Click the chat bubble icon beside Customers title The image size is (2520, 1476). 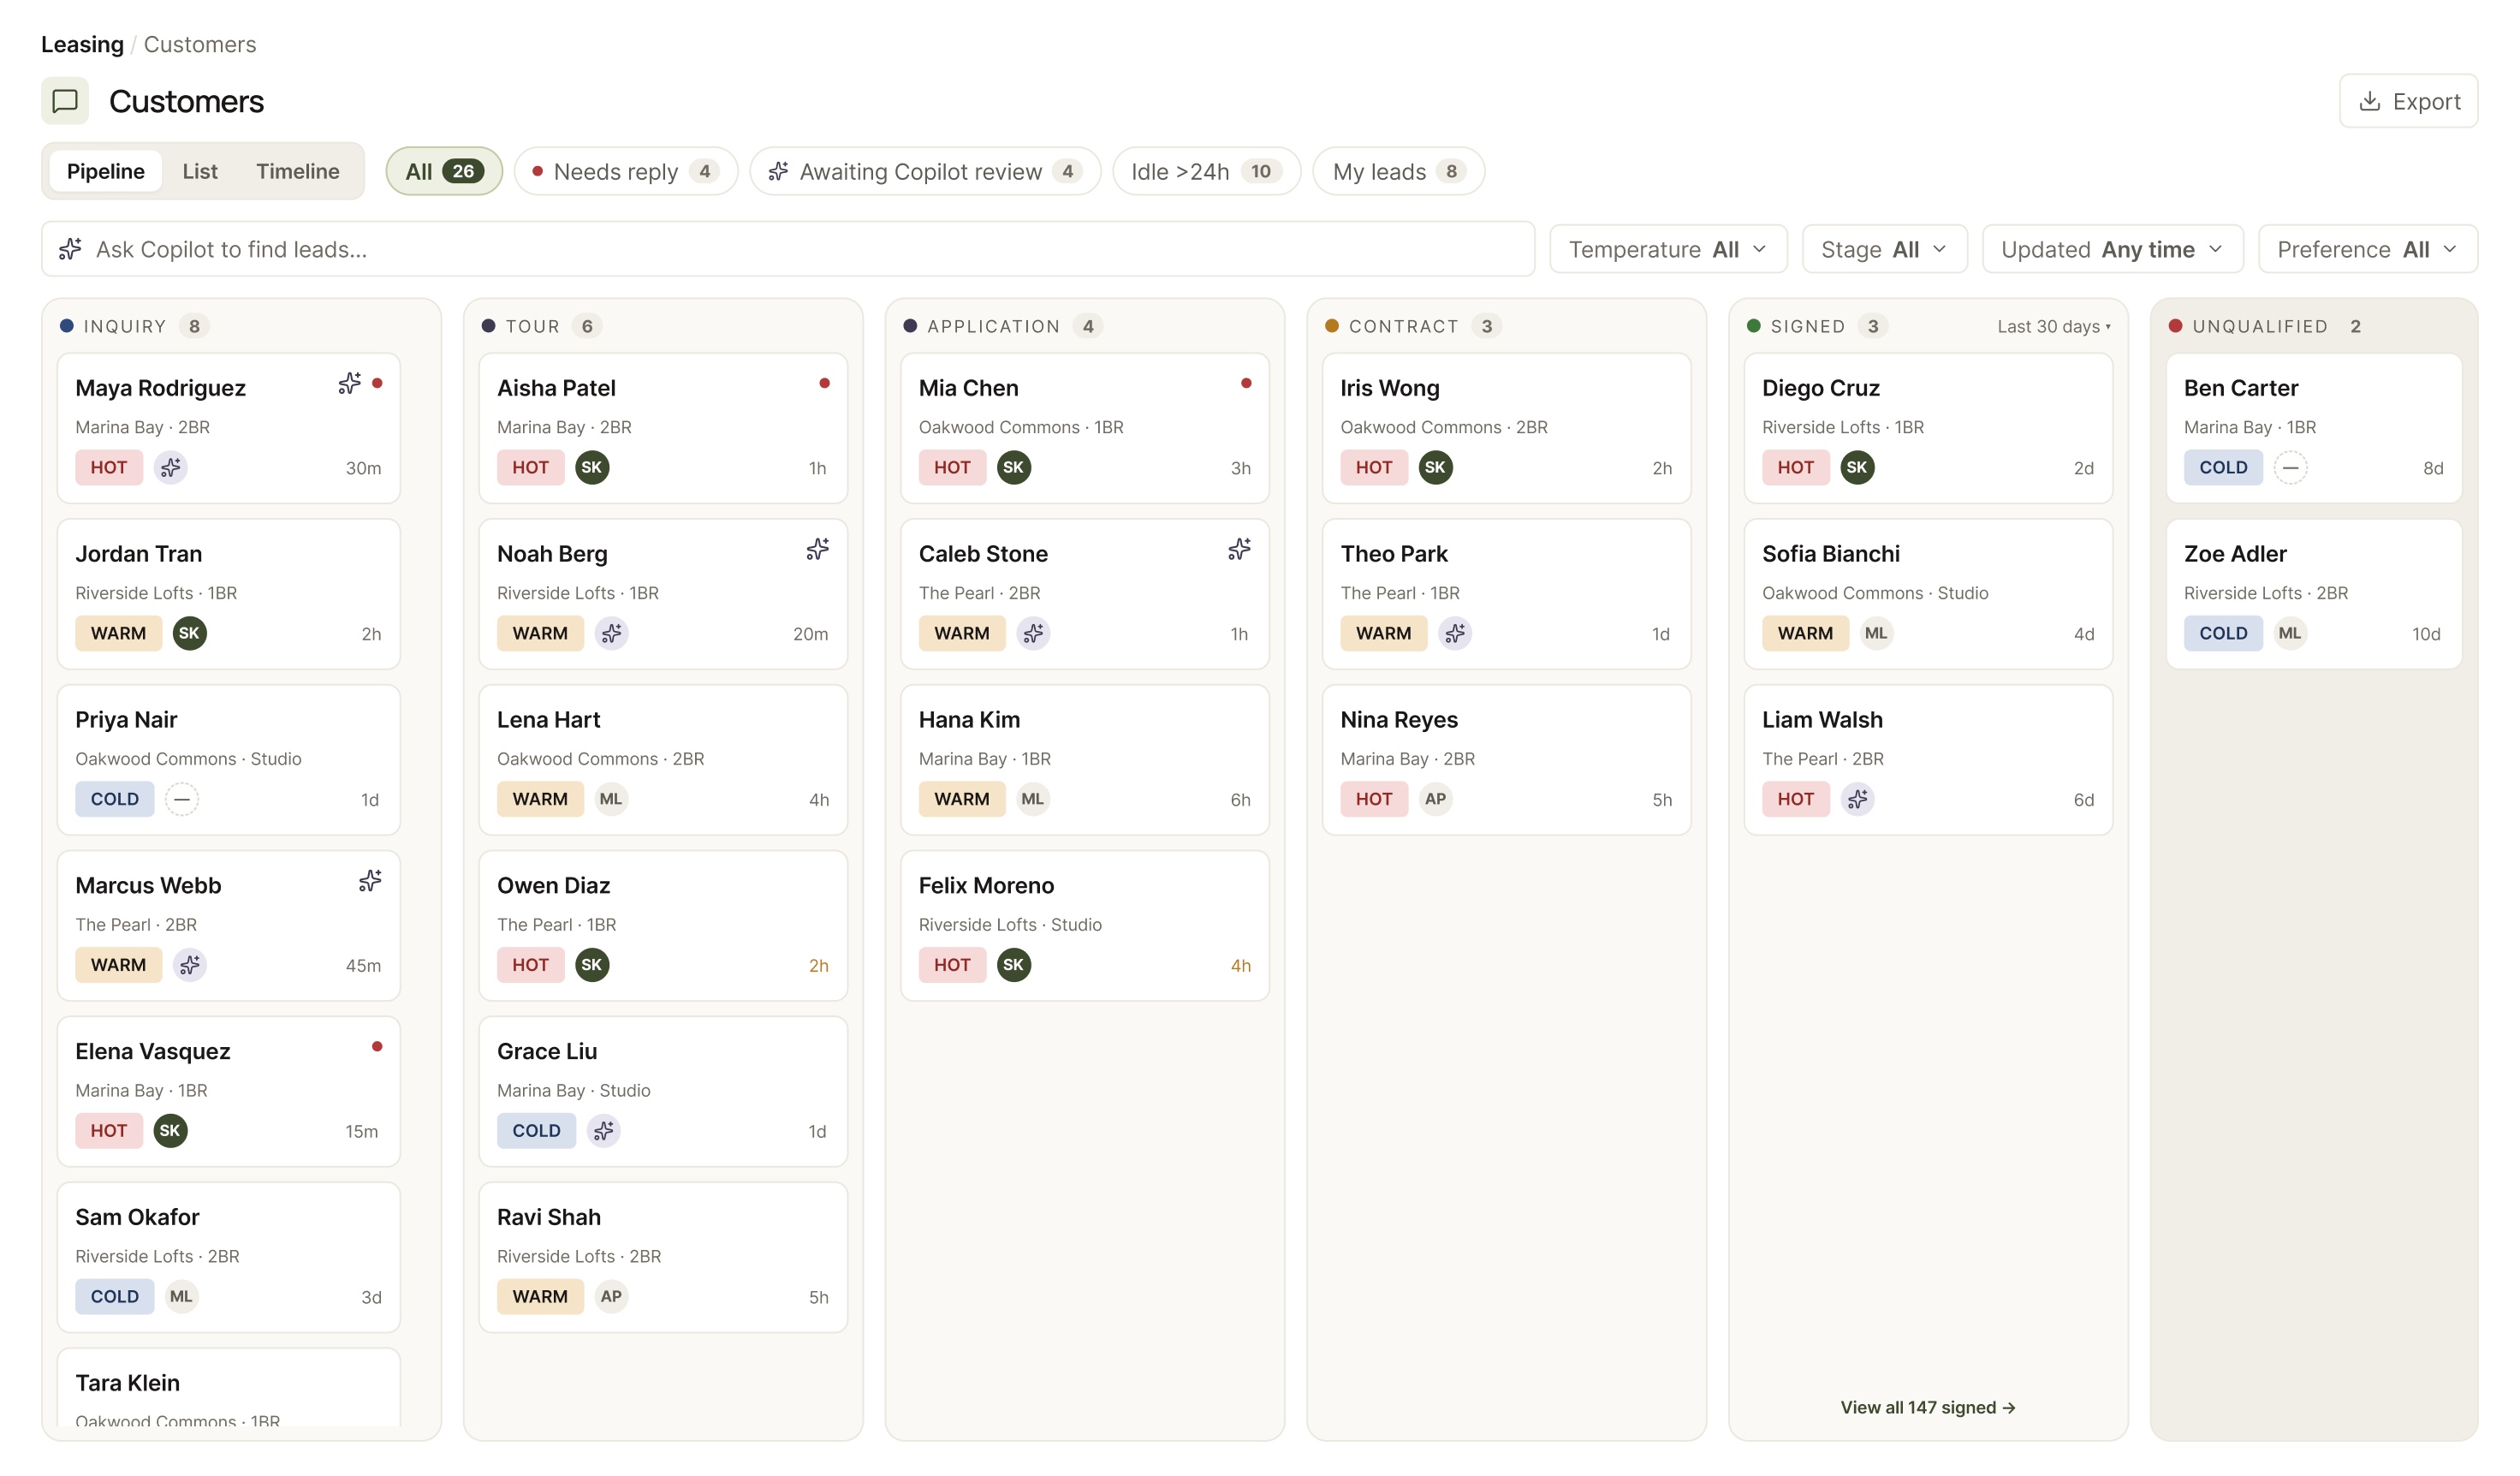tap(65, 101)
